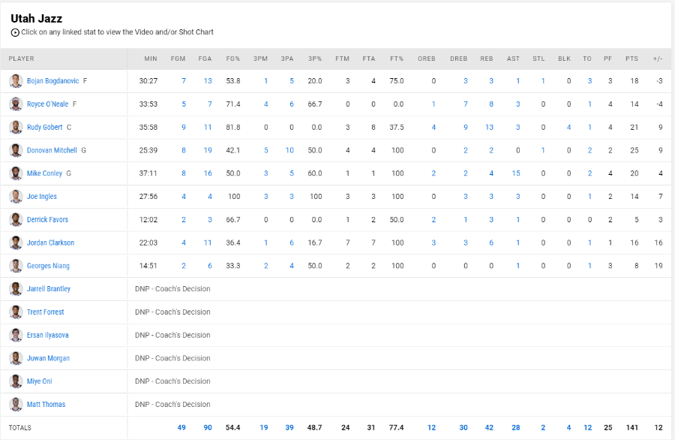This screenshot has width=675, height=440.
Task: Click Jarrell Brantley's headshot avatar
Action: (16, 289)
